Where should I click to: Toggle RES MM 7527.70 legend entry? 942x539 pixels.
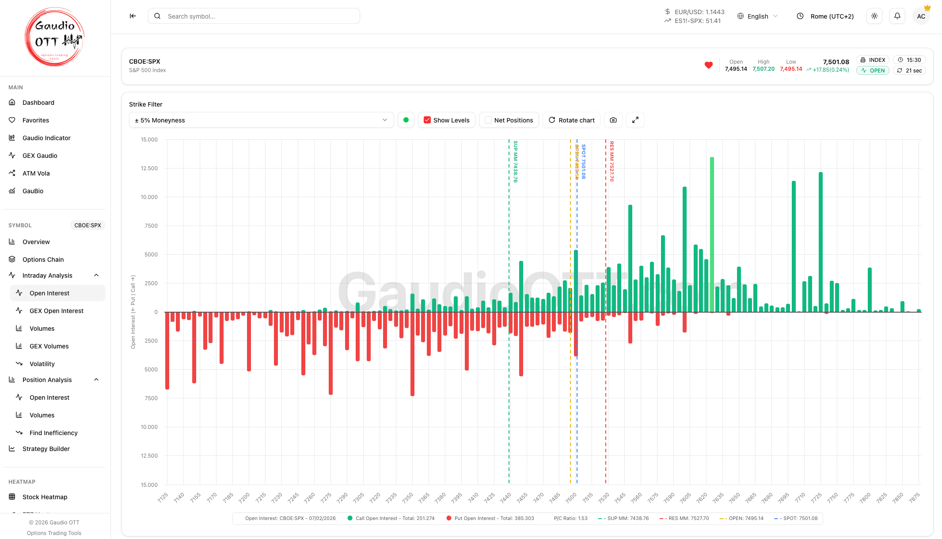click(684, 518)
